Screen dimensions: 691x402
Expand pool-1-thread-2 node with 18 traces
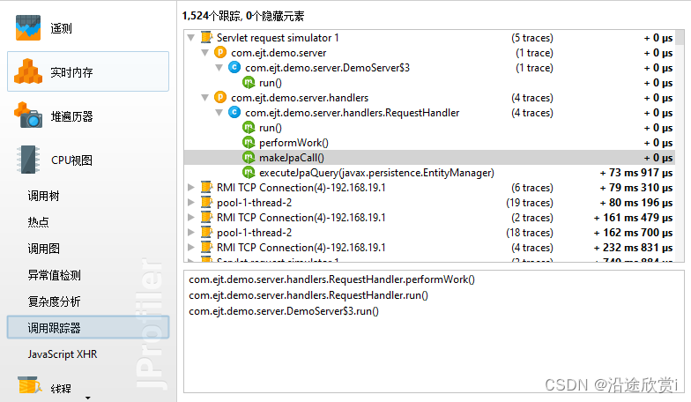pyautogui.click(x=190, y=233)
